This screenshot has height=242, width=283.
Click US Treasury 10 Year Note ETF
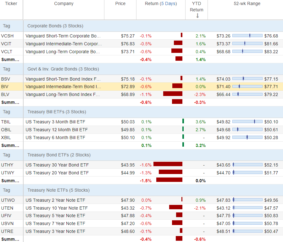(57, 208)
